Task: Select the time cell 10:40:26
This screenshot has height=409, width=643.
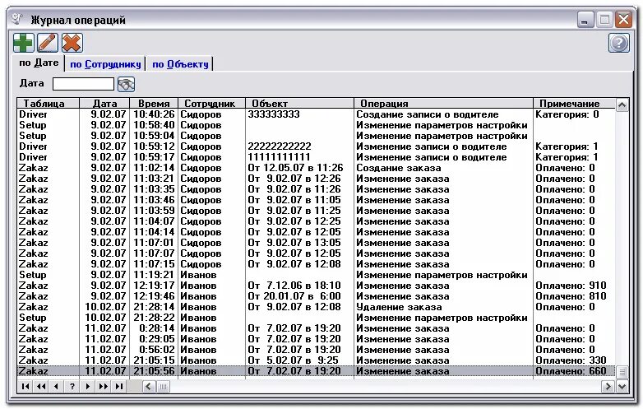Action: [x=154, y=114]
